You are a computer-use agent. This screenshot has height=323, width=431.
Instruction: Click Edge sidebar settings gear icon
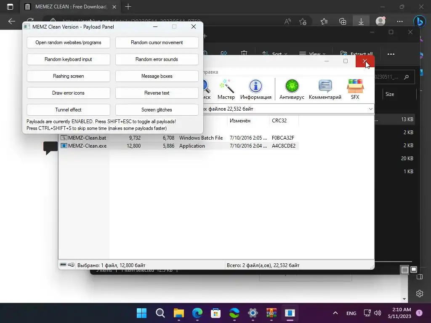tap(420, 294)
